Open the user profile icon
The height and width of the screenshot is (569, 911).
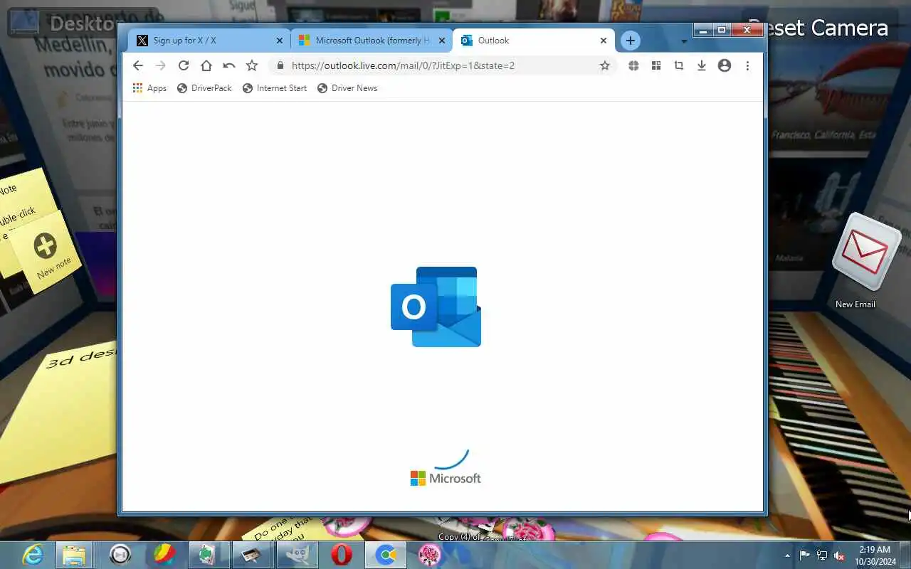click(x=725, y=65)
